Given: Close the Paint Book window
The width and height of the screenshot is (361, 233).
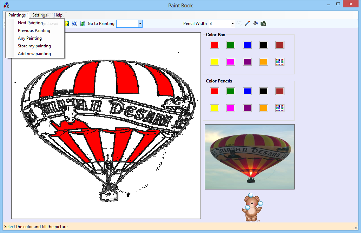Looking at the screenshot, I should tap(351, 4).
